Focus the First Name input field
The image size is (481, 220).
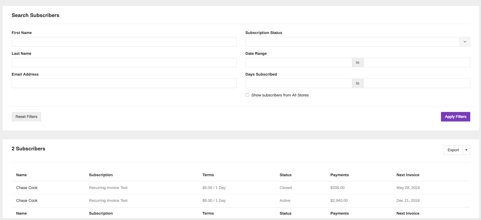[124, 42]
